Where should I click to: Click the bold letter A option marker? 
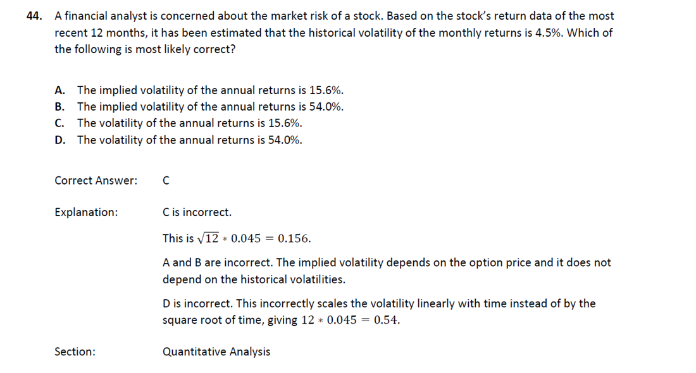(x=59, y=90)
